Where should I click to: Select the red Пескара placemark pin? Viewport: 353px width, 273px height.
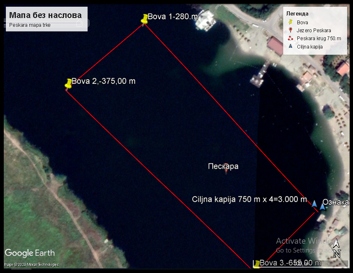coord(226,169)
